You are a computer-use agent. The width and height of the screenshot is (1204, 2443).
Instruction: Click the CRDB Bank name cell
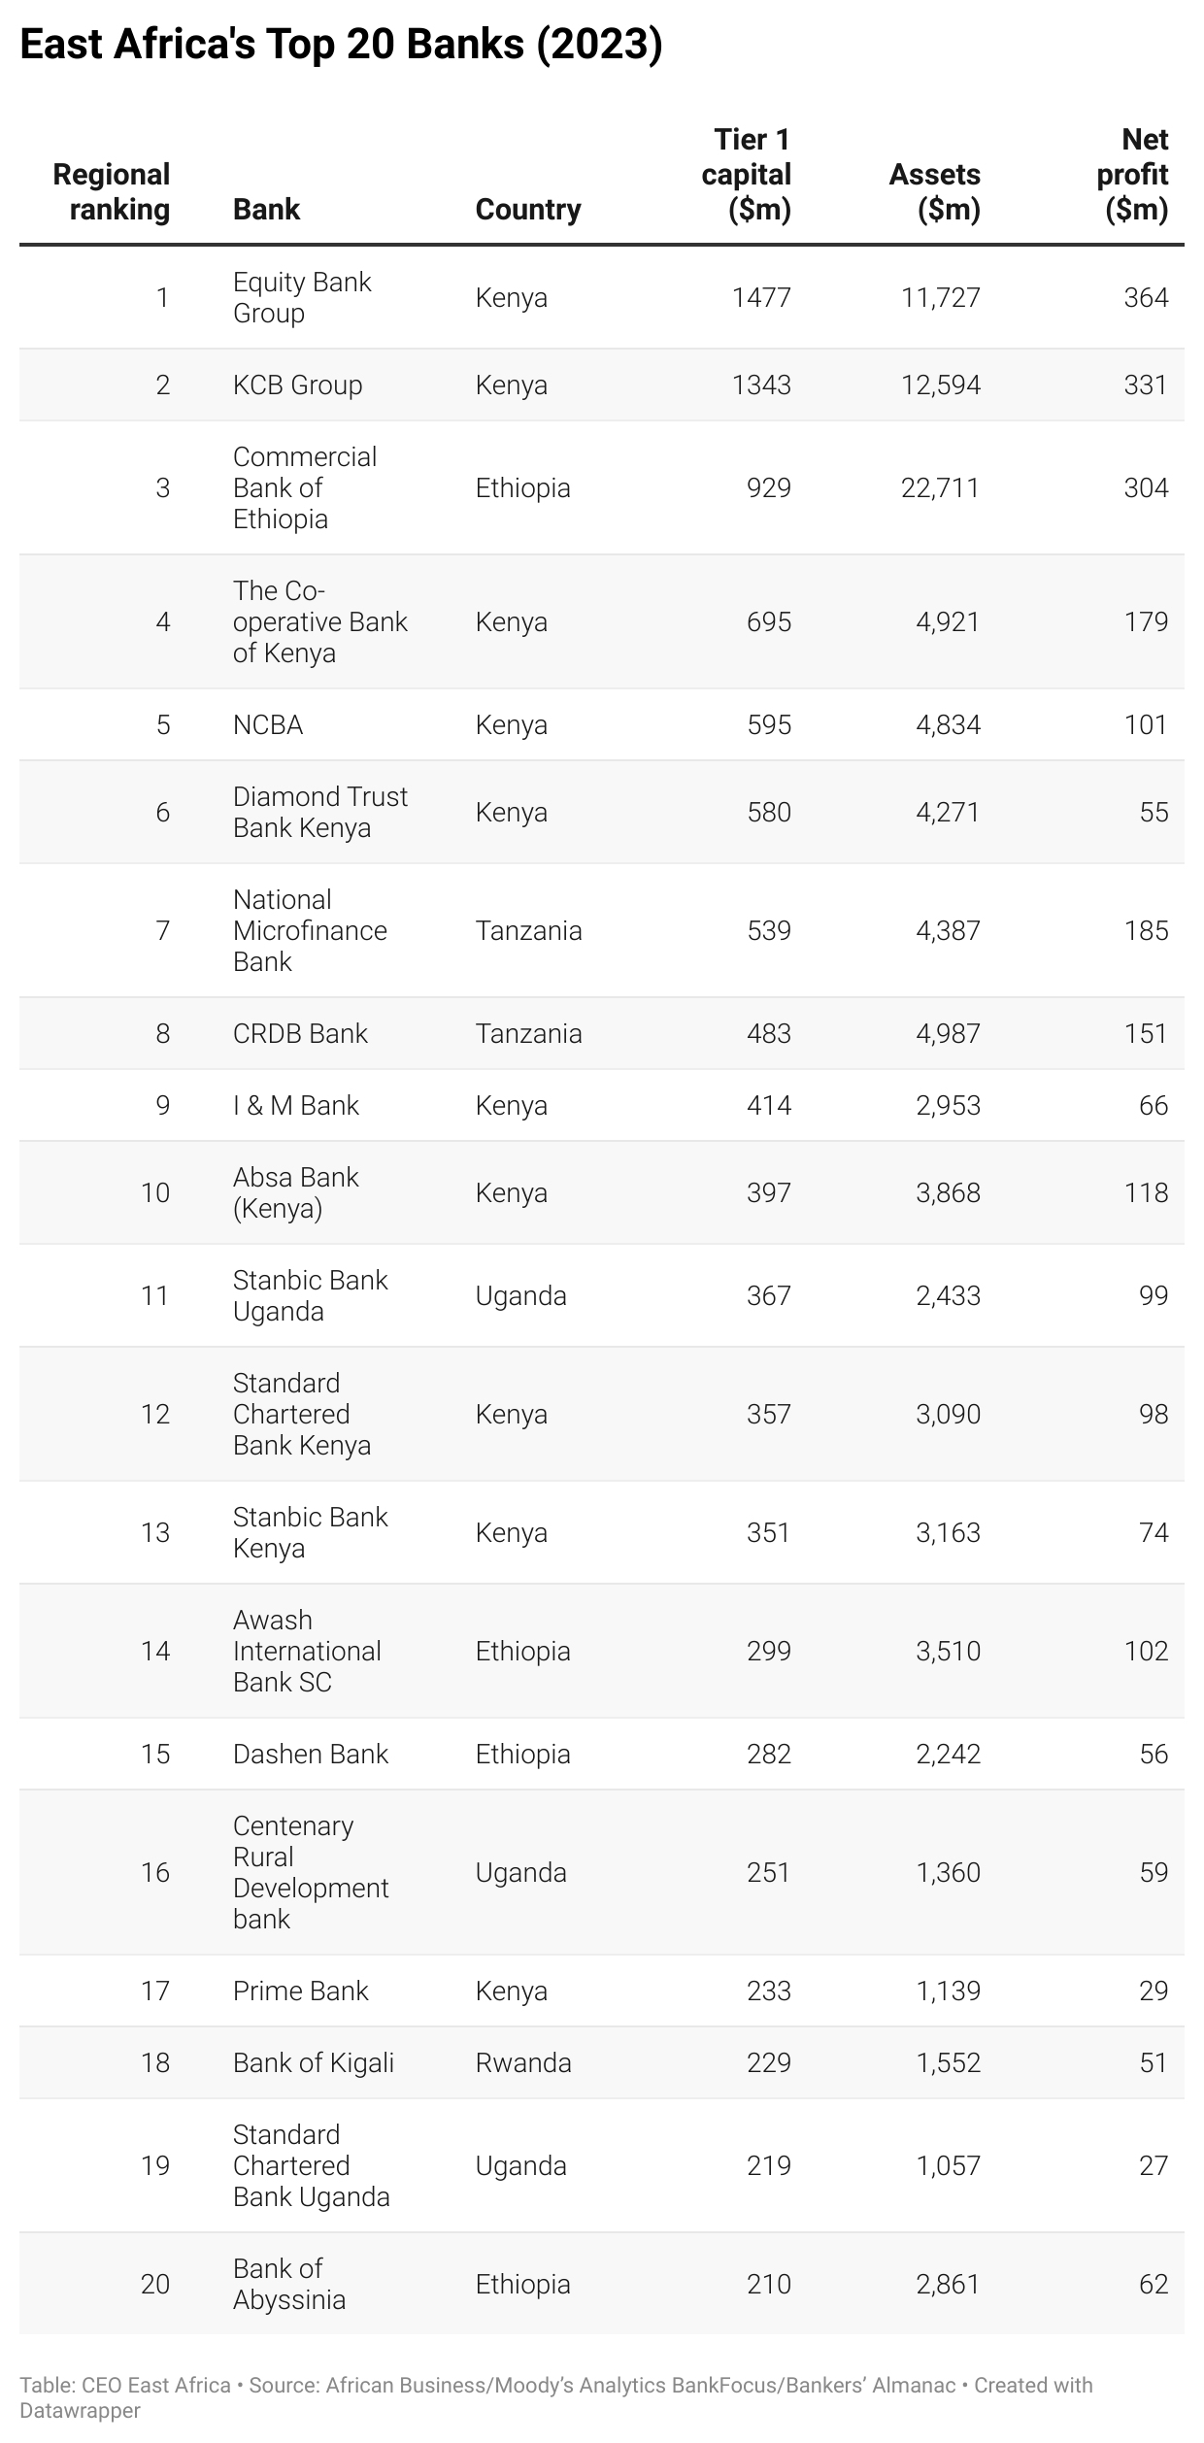click(300, 1033)
